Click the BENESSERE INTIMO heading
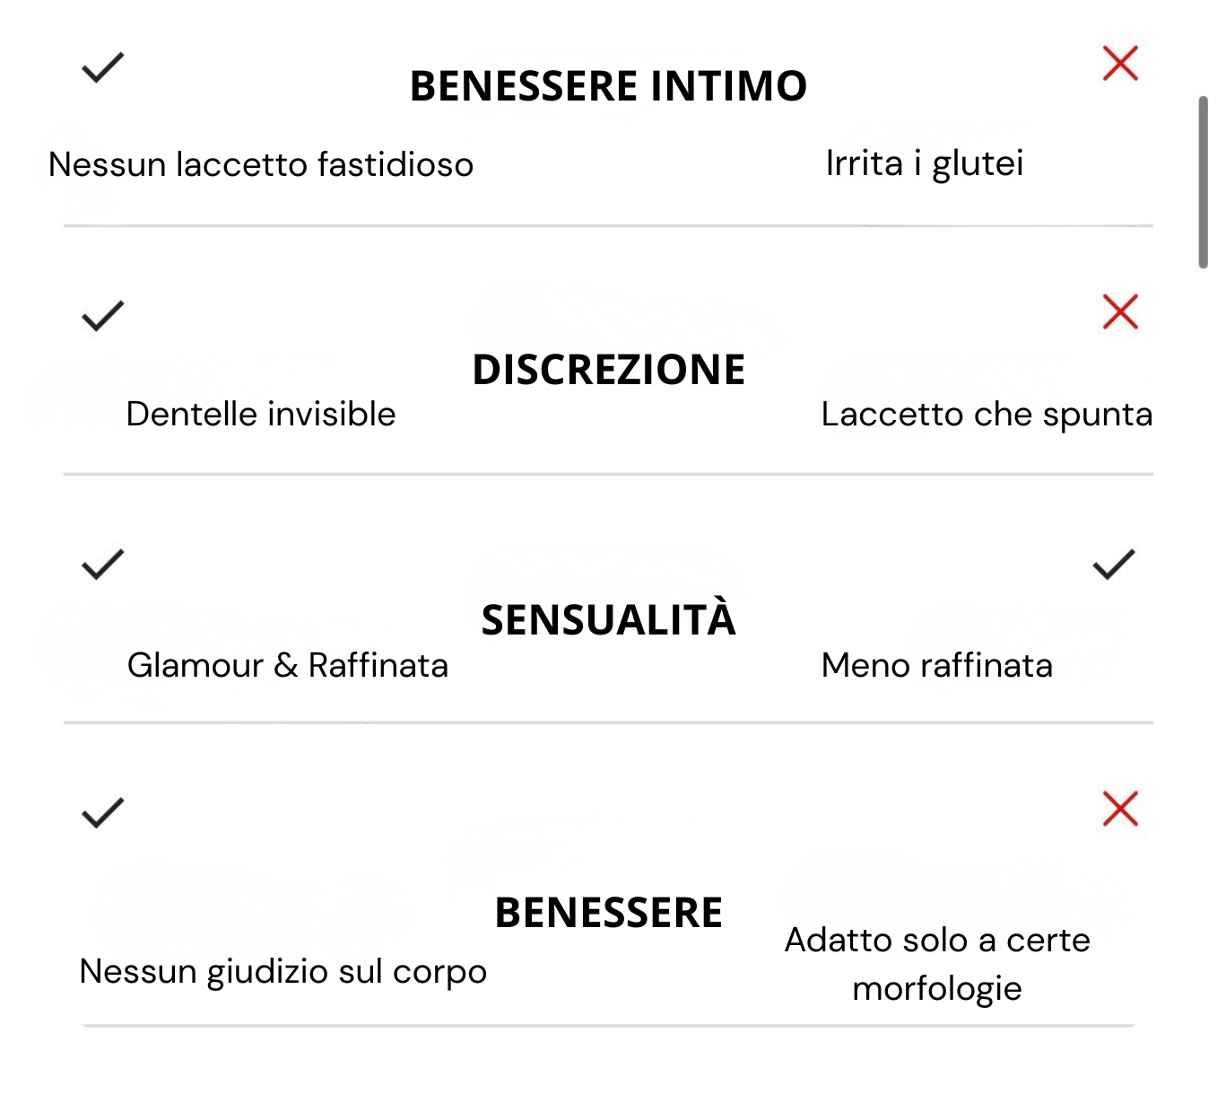Image resolution: width=1217 pixels, height=1103 pixels. [x=608, y=86]
